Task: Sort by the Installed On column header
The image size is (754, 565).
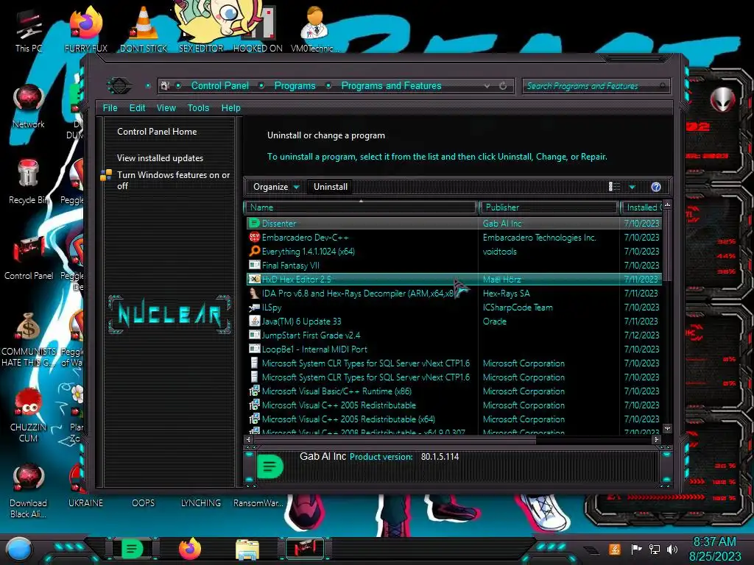Action: (641, 207)
